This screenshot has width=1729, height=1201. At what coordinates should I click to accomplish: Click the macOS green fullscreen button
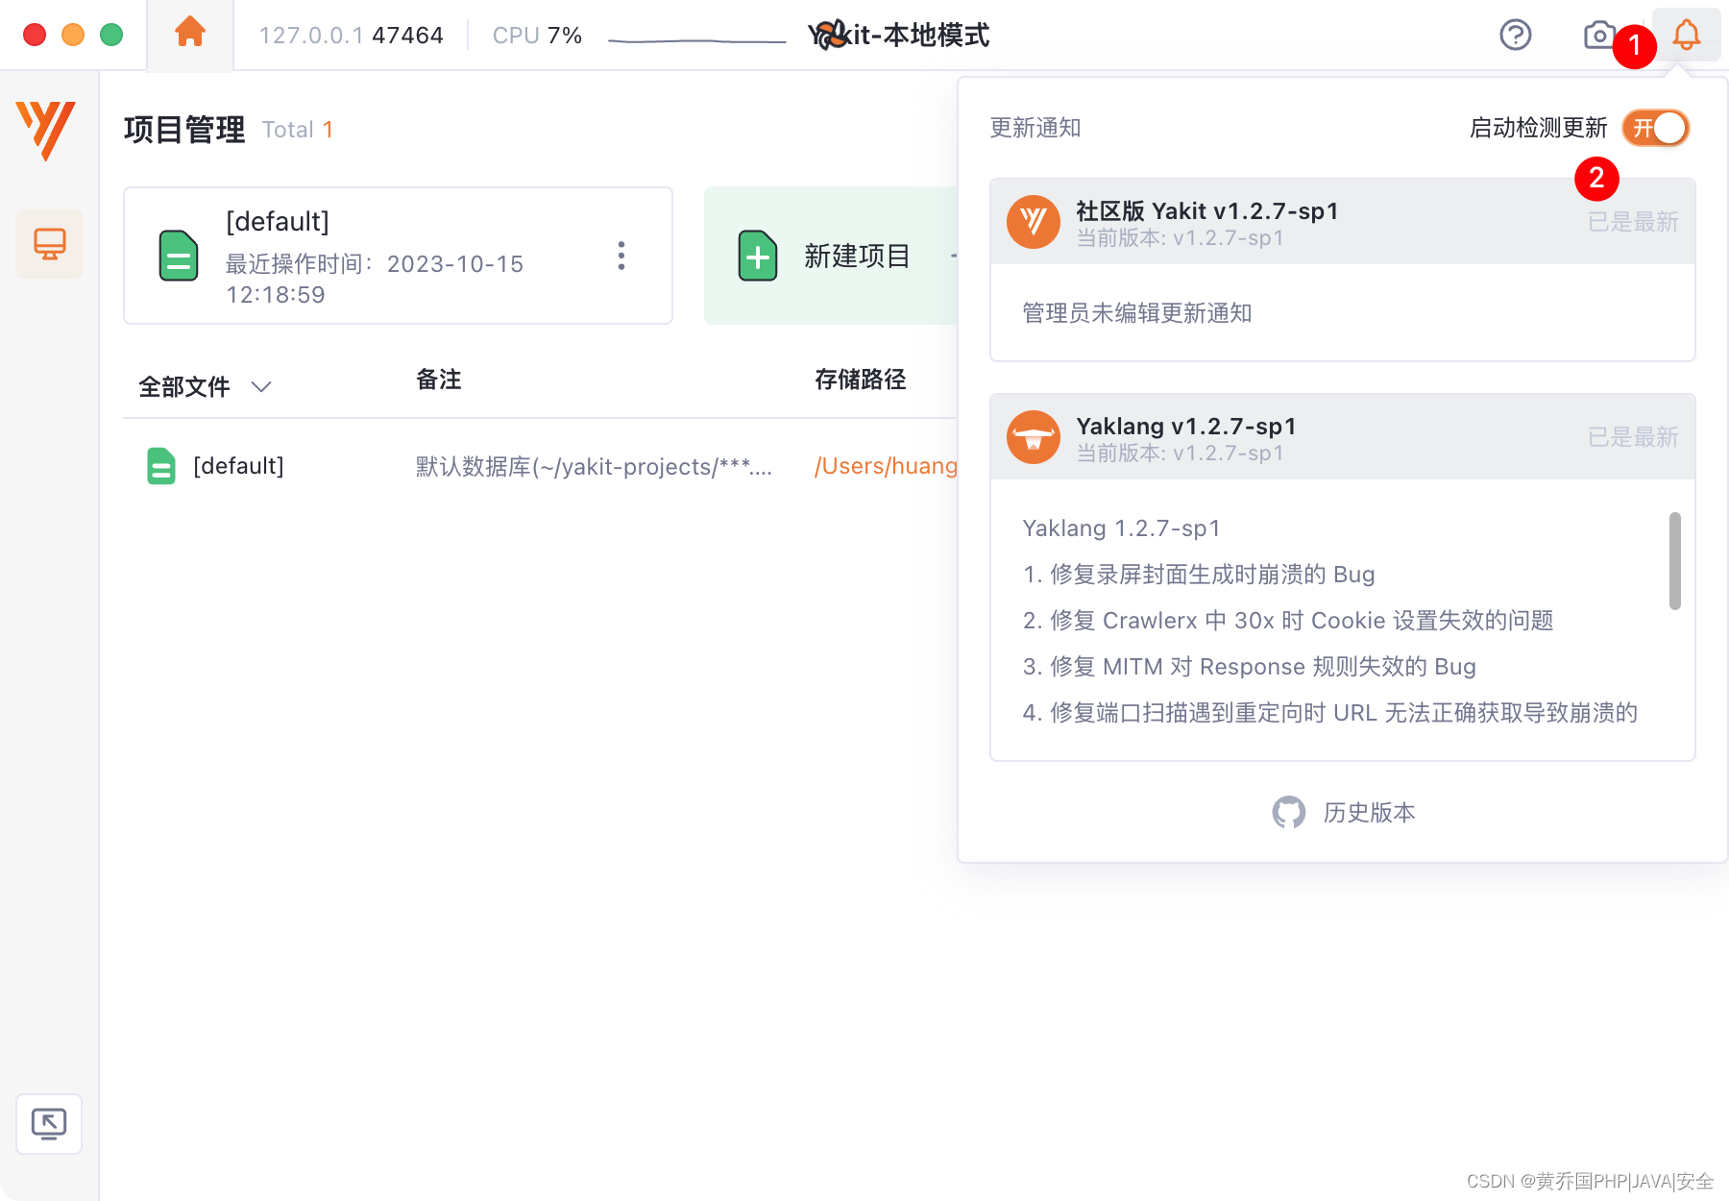(x=111, y=36)
